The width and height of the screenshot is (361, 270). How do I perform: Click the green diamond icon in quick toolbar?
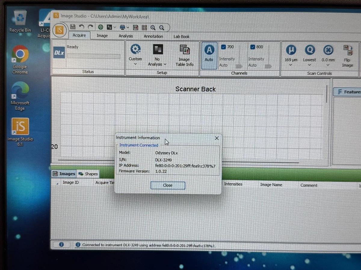point(100,27)
